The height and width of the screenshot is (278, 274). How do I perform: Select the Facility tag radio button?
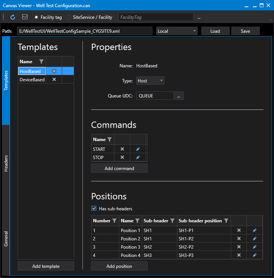coord(37,17)
